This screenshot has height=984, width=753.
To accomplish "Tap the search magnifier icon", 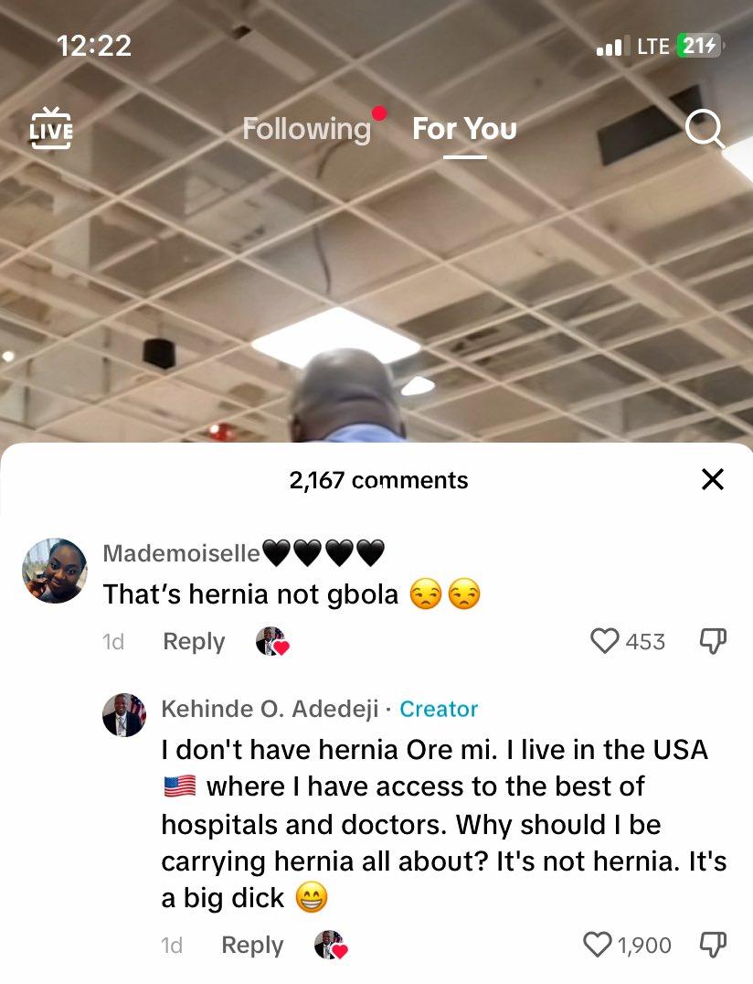I will coord(705,129).
